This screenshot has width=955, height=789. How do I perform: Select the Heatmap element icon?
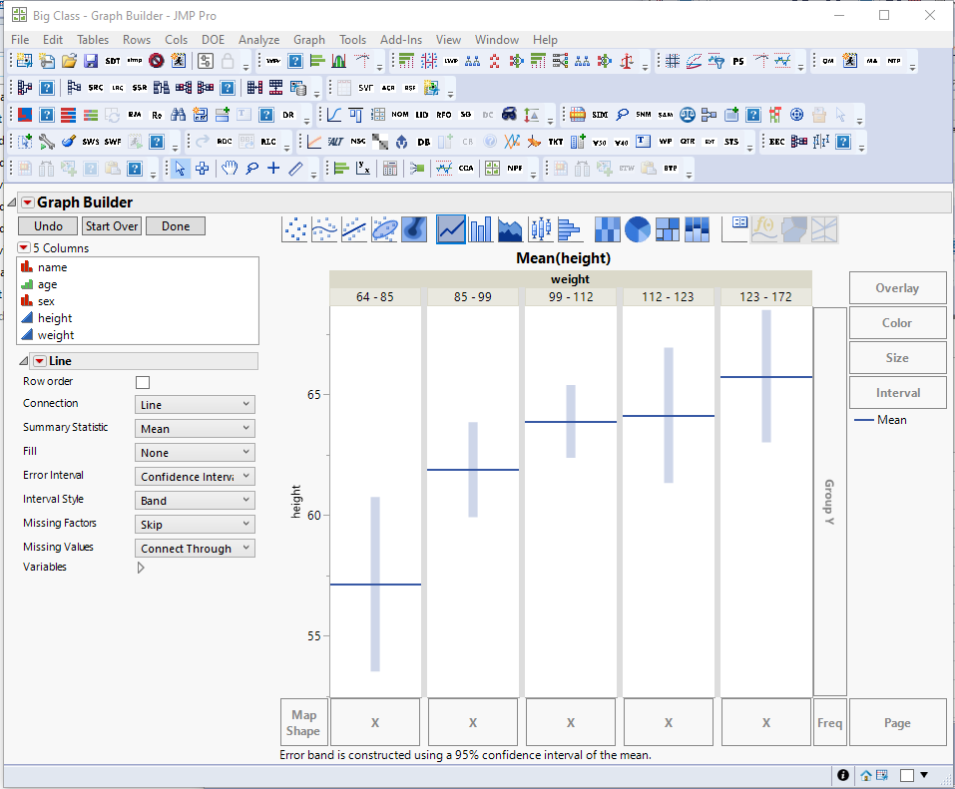coord(608,228)
